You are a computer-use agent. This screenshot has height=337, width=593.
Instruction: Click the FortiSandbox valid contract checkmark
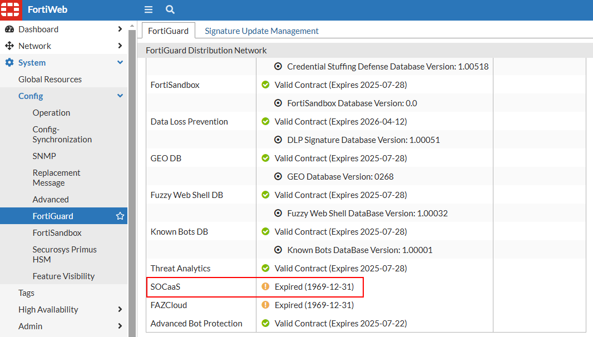(x=265, y=85)
